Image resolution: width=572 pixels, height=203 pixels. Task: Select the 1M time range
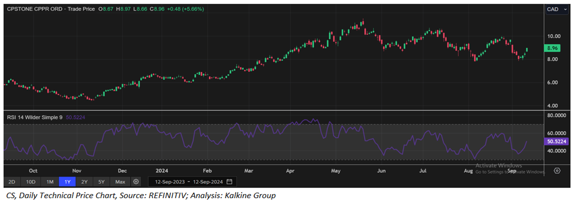[x=50, y=182]
